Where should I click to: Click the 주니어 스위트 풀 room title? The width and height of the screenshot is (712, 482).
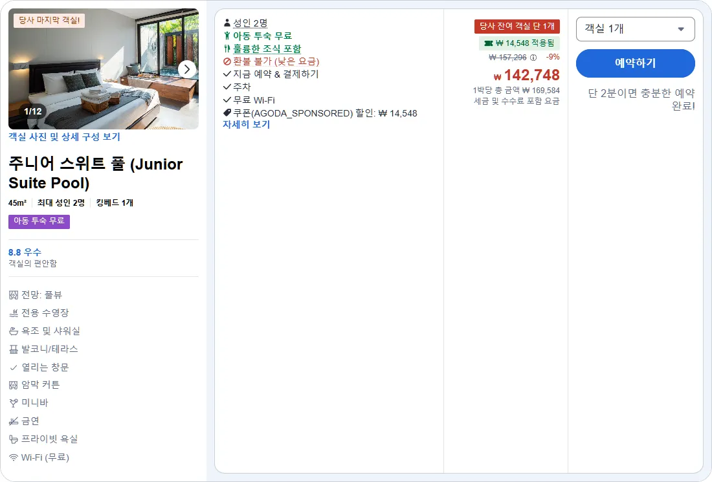pyautogui.click(x=95, y=173)
